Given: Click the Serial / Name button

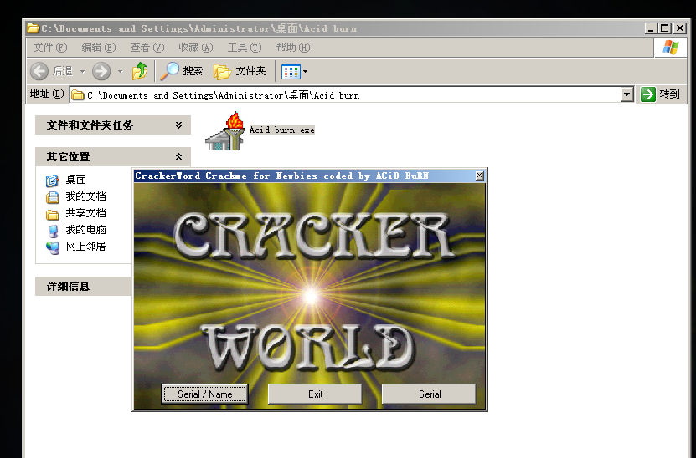Looking at the screenshot, I should pyautogui.click(x=204, y=394).
